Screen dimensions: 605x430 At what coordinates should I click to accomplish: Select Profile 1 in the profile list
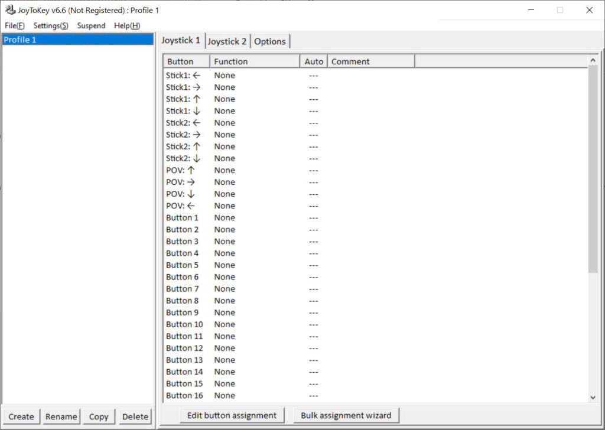coord(77,40)
